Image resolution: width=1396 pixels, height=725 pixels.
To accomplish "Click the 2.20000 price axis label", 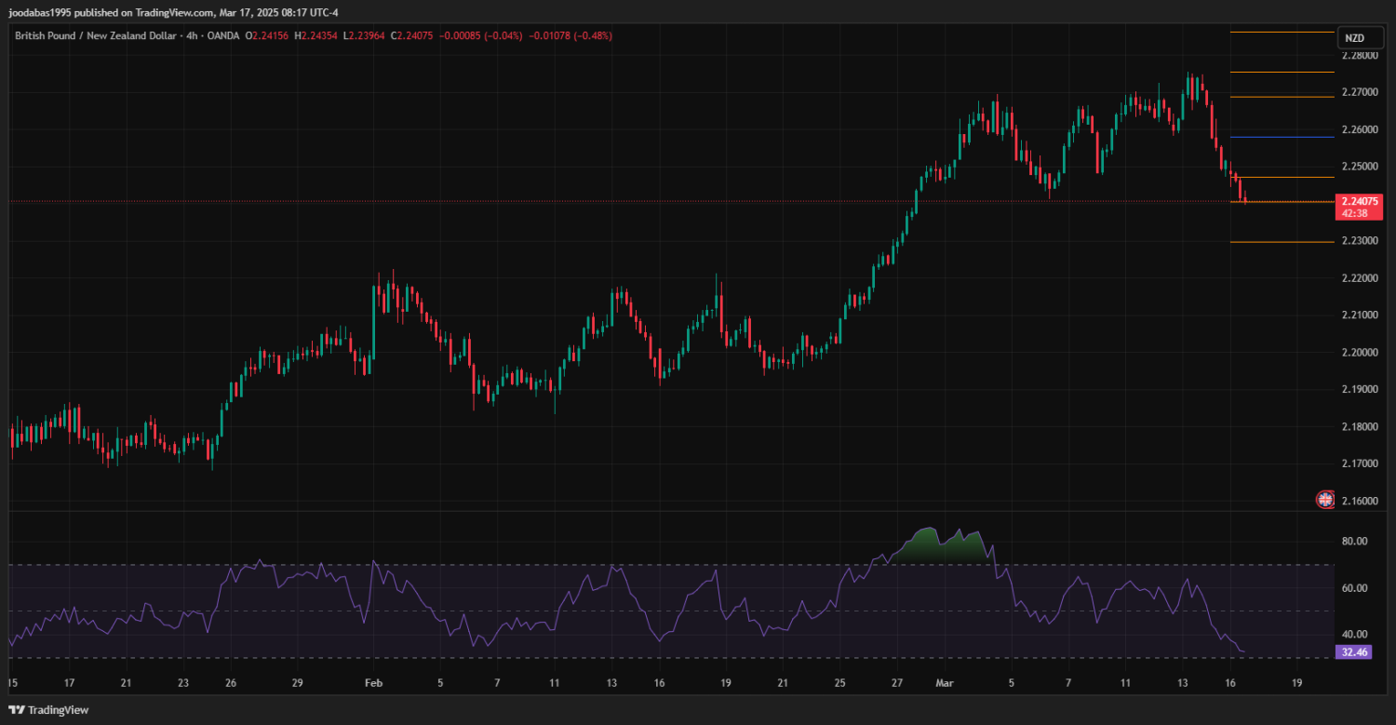I will click(x=1360, y=352).
